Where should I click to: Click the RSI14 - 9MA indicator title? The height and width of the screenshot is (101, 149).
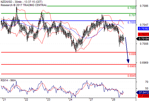tap(8, 80)
